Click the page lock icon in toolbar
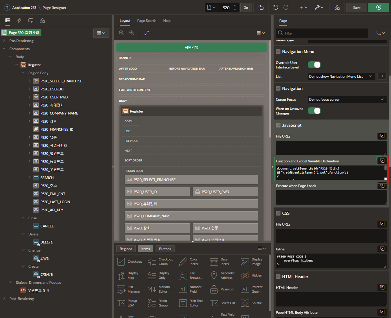391x318 pixels. pyautogui.click(x=261, y=8)
